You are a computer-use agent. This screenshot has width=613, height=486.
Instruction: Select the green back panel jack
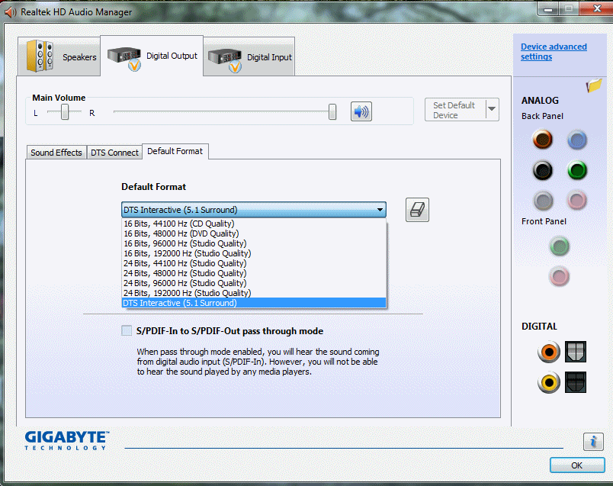[577, 170]
